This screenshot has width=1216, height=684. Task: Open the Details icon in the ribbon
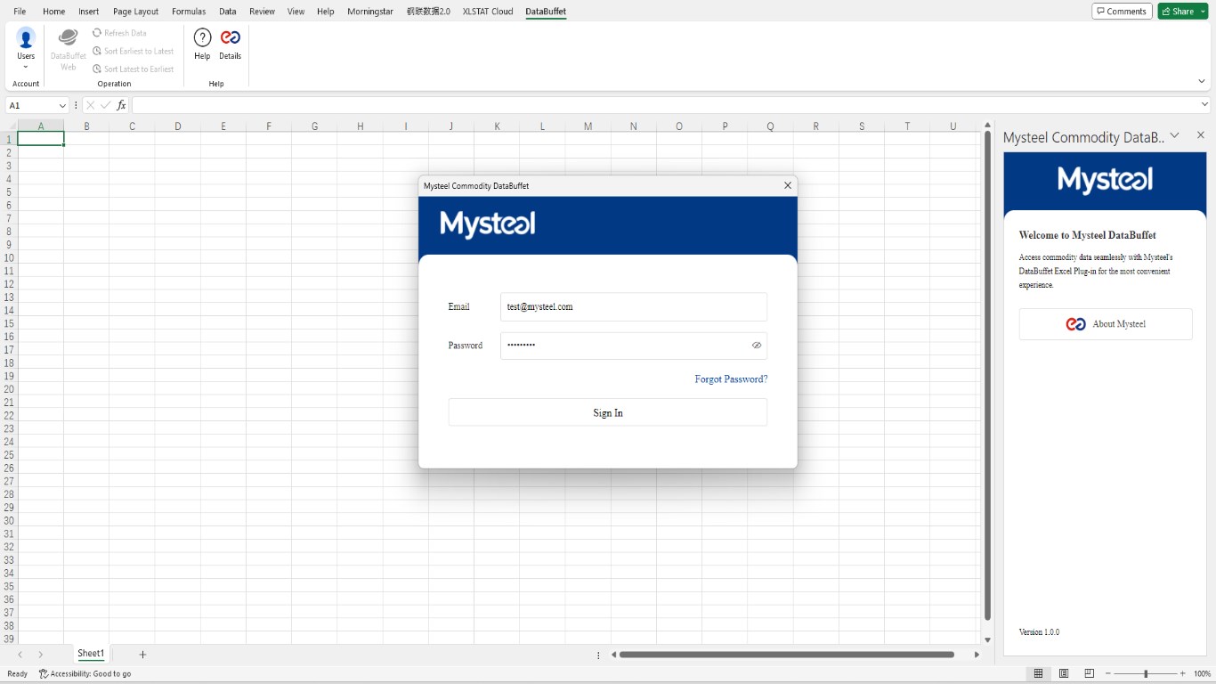pyautogui.click(x=230, y=44)
